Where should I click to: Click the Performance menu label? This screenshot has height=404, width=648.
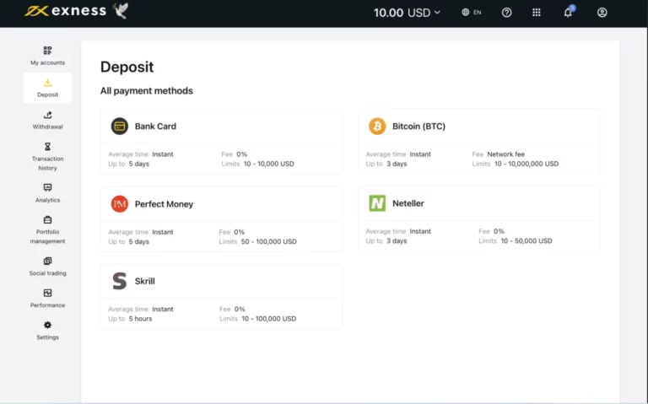(x=47, y=305)
